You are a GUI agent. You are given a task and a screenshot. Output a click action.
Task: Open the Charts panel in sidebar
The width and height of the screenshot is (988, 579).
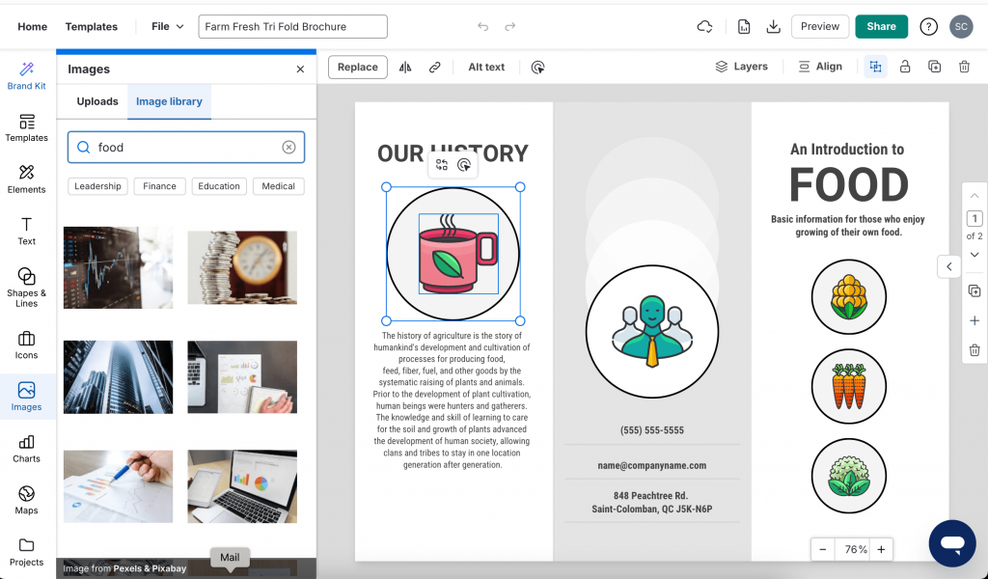pyautogui.click(x=26, y=448)
